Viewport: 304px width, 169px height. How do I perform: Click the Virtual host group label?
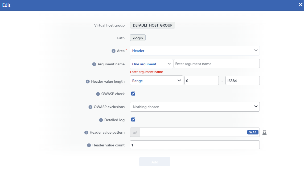[x=109, y=25]
